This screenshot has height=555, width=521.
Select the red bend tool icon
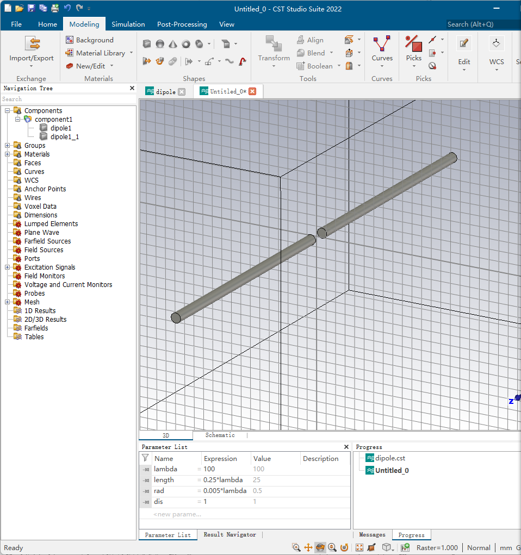[x=243, y=61]
